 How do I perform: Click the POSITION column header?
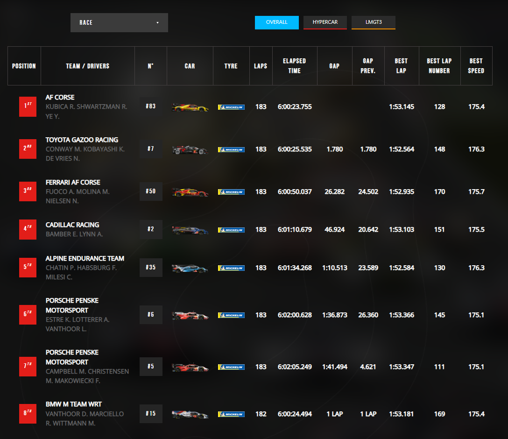[24, 66]
